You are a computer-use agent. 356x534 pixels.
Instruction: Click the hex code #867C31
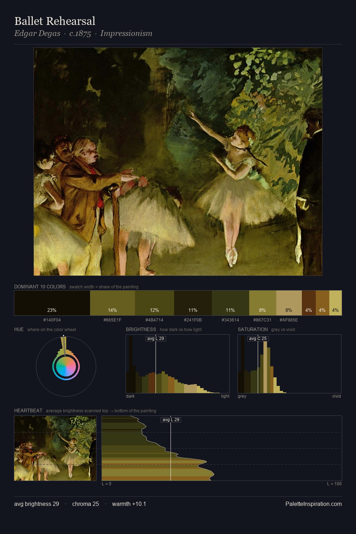(x=262, y=320)
